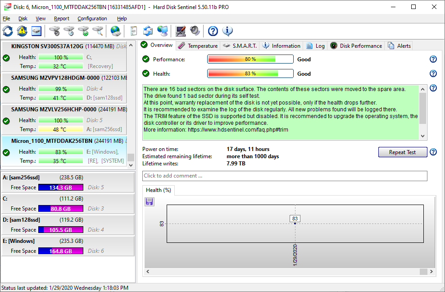Screen dimensions: 445x292
Task: Click the refresh-with-warning alert toolbar icon
Action: click(x=22, y=31)
